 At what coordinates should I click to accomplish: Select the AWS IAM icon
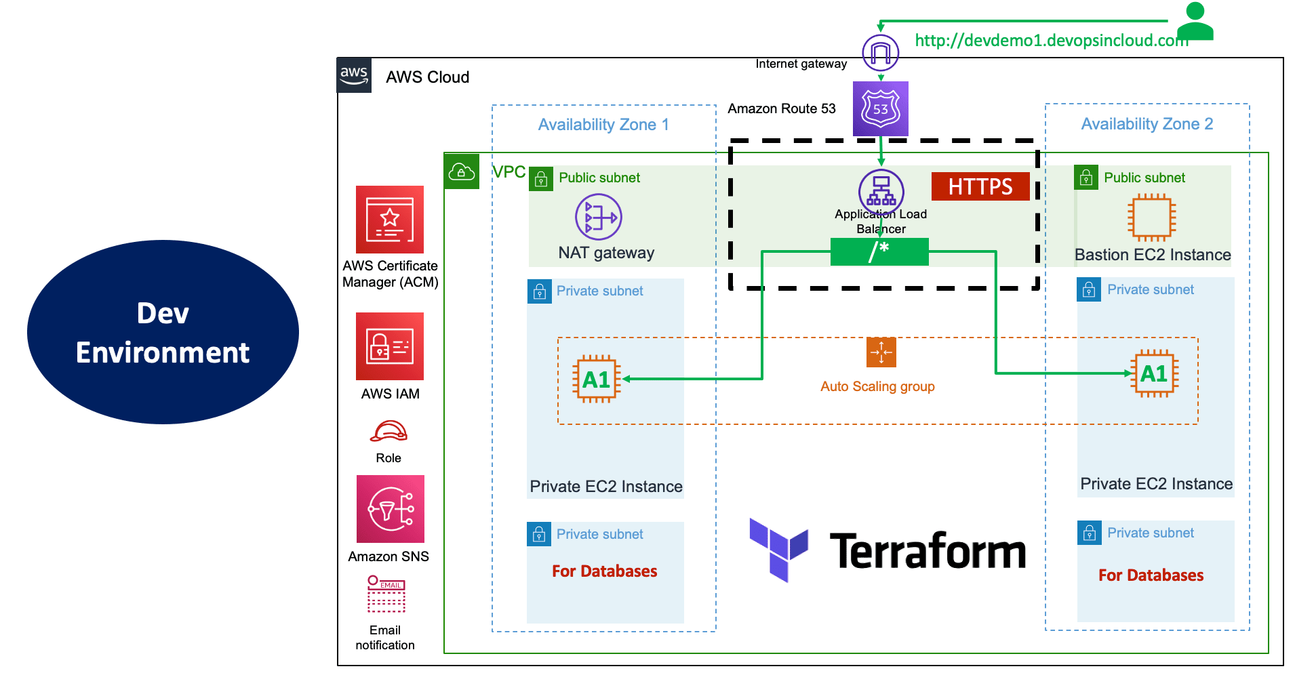pyautogui.click(x=390, y=346)
